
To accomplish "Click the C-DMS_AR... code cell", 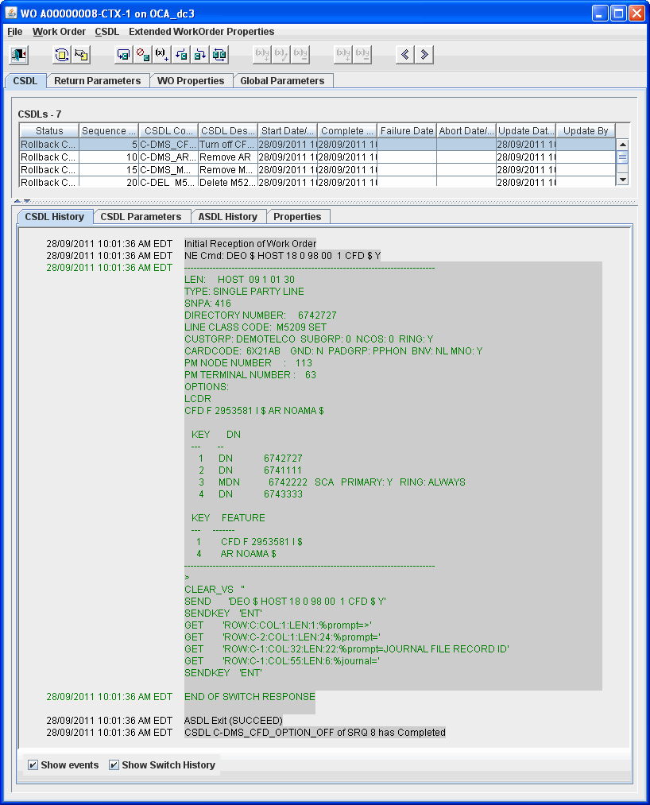I will pos(168,157).
